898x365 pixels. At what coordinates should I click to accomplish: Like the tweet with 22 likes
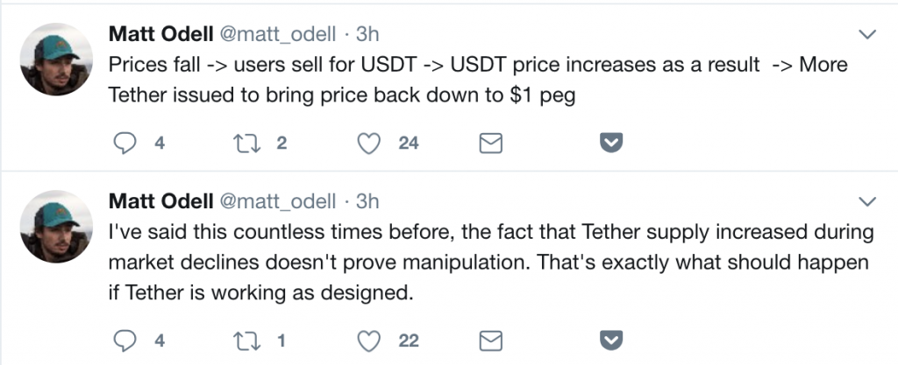click(x=369, y=341)
